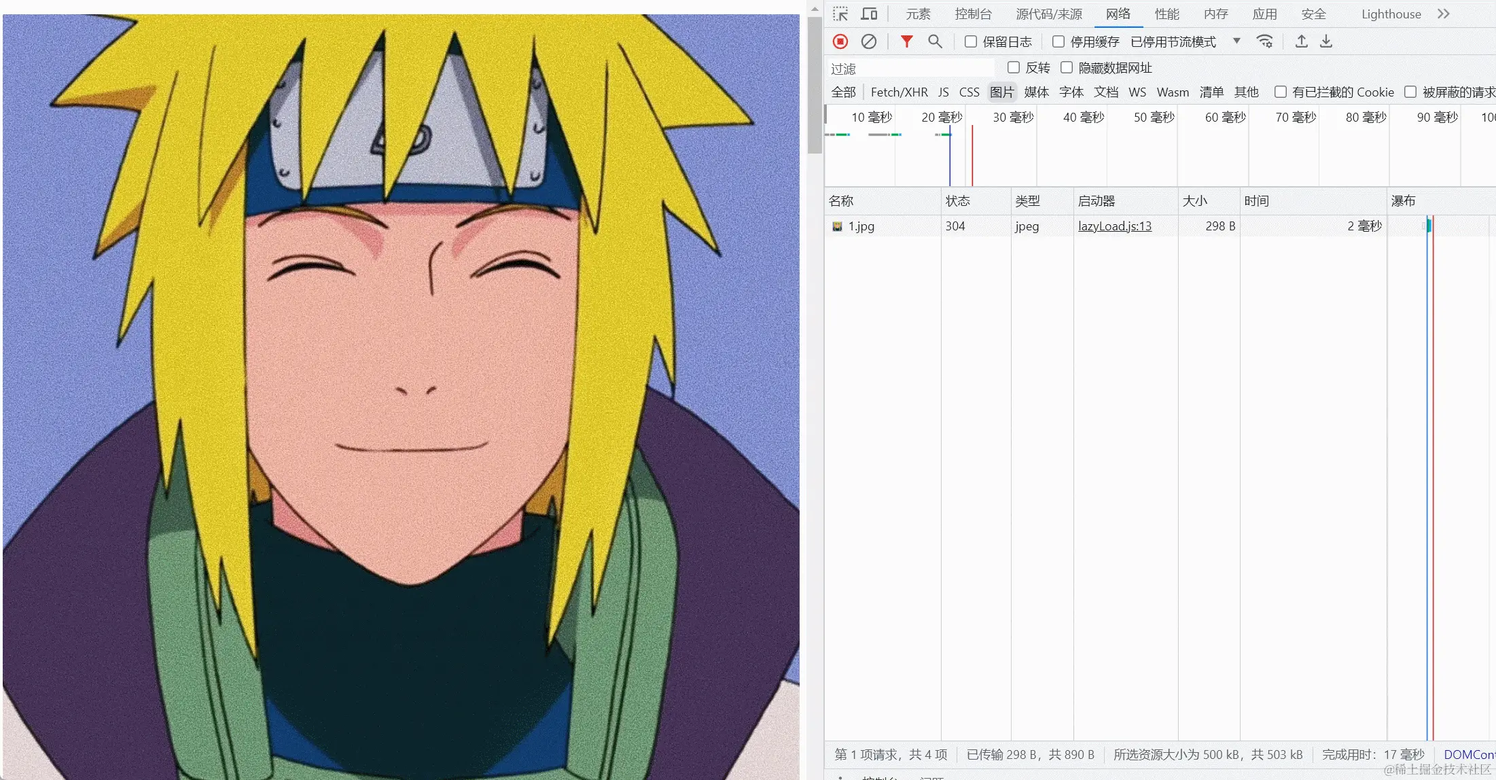Tick the 反转 checkbox

1014,67
